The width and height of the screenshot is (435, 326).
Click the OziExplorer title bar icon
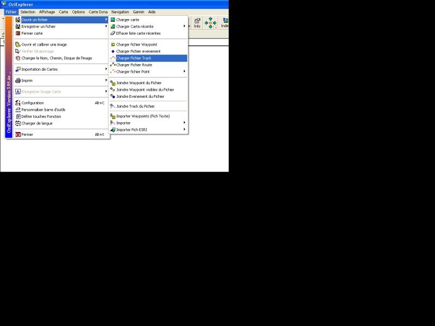tap(4, 4)
